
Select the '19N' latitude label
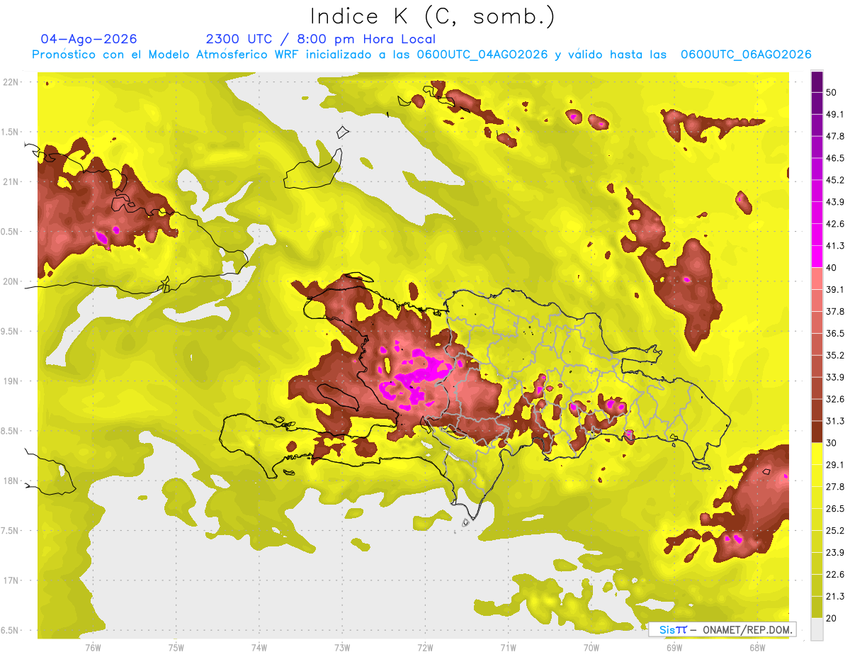11,381
